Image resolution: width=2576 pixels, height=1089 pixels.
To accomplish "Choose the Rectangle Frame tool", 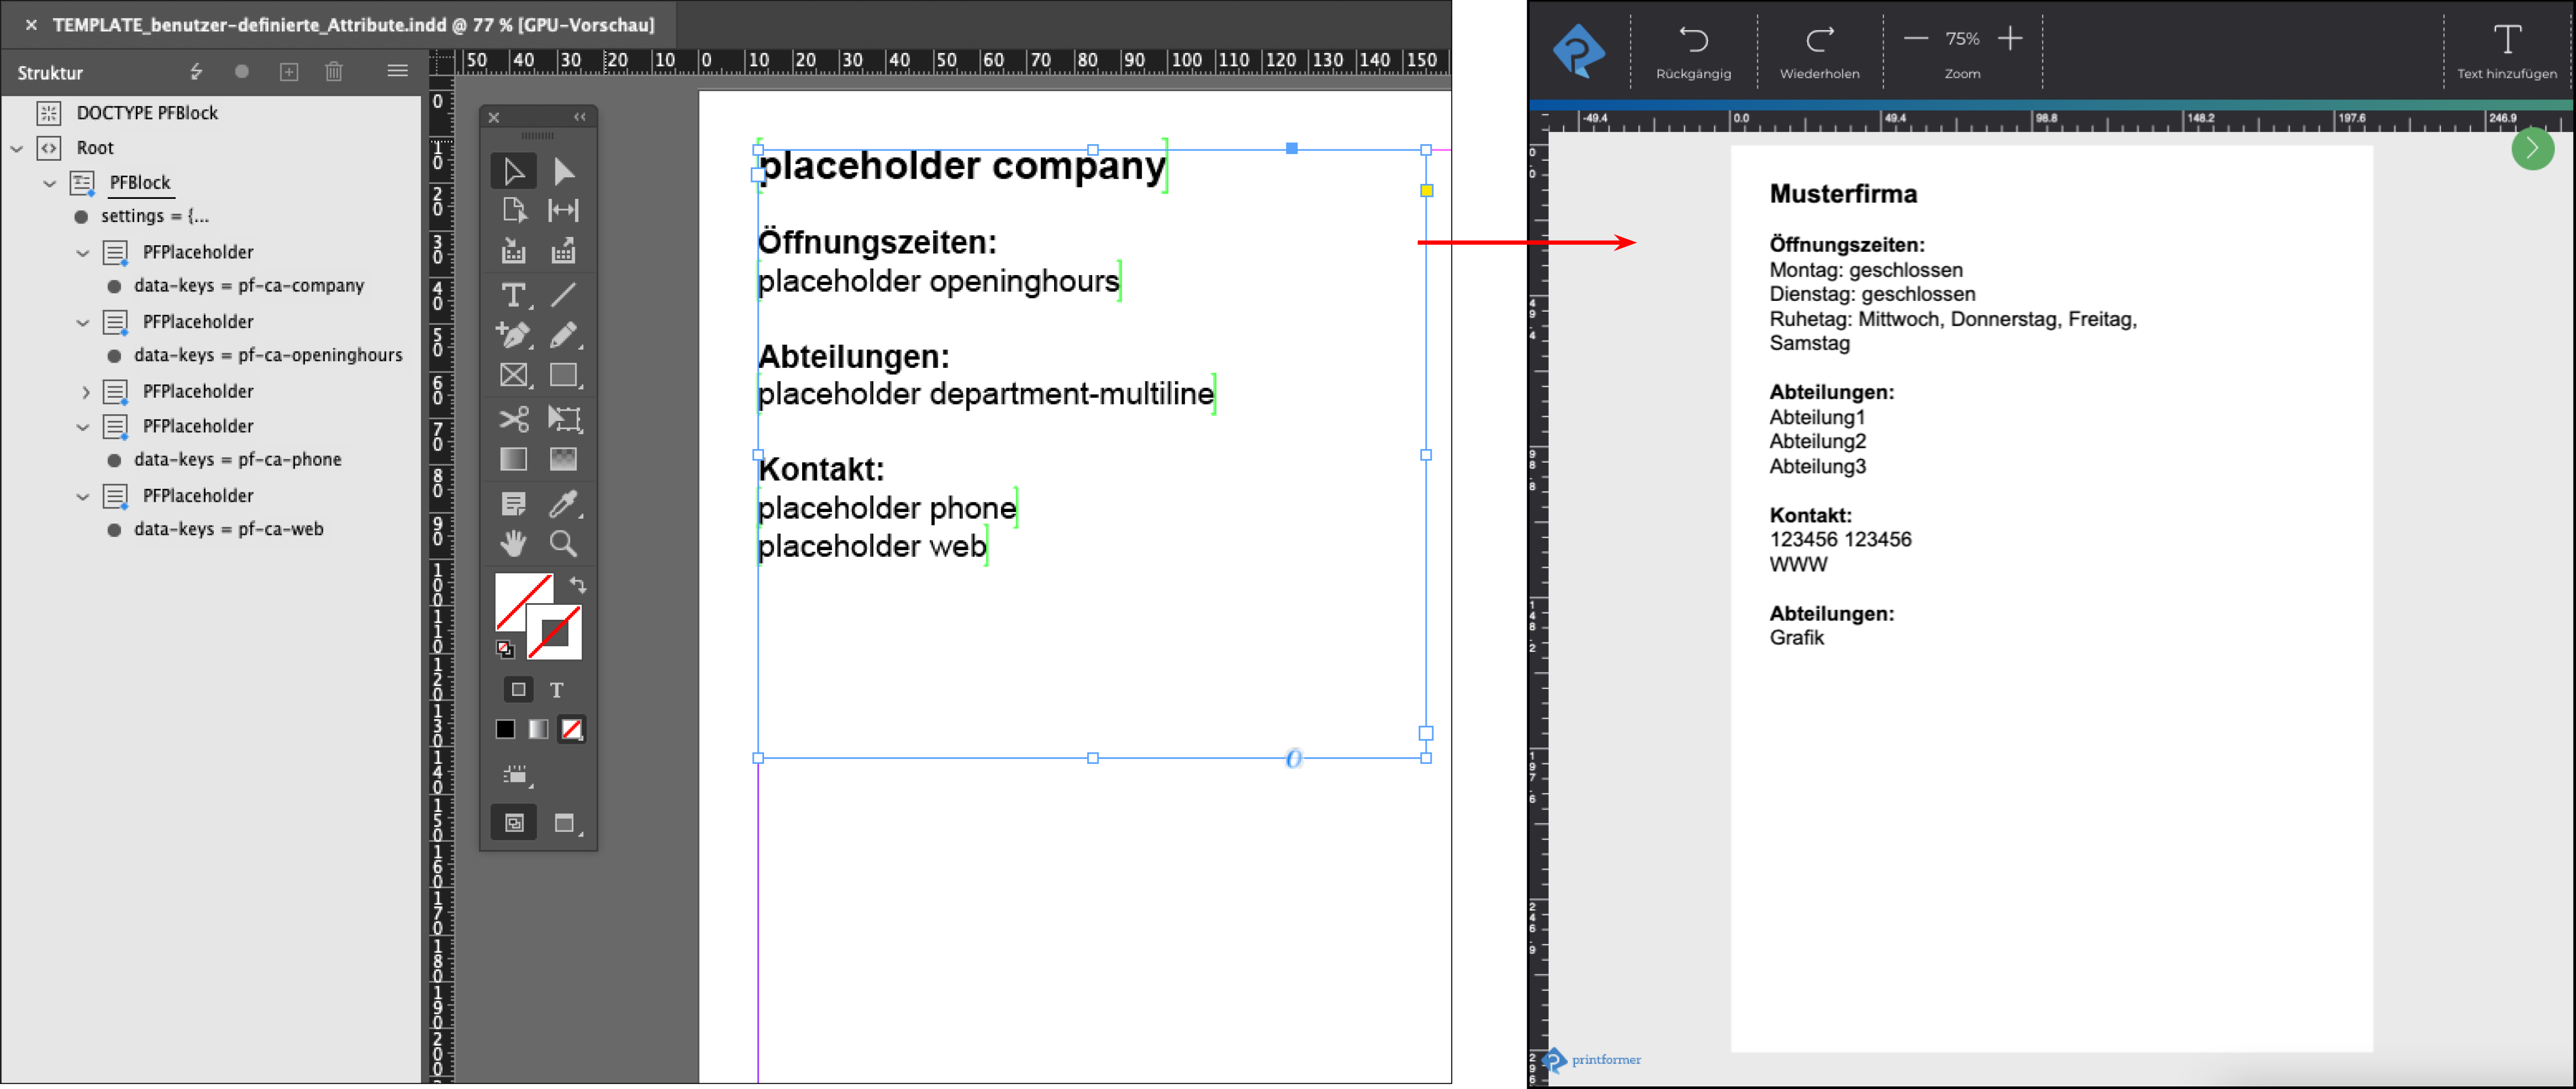I will coord(513,376).
